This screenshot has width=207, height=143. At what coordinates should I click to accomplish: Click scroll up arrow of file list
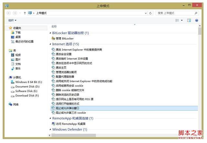200,26
